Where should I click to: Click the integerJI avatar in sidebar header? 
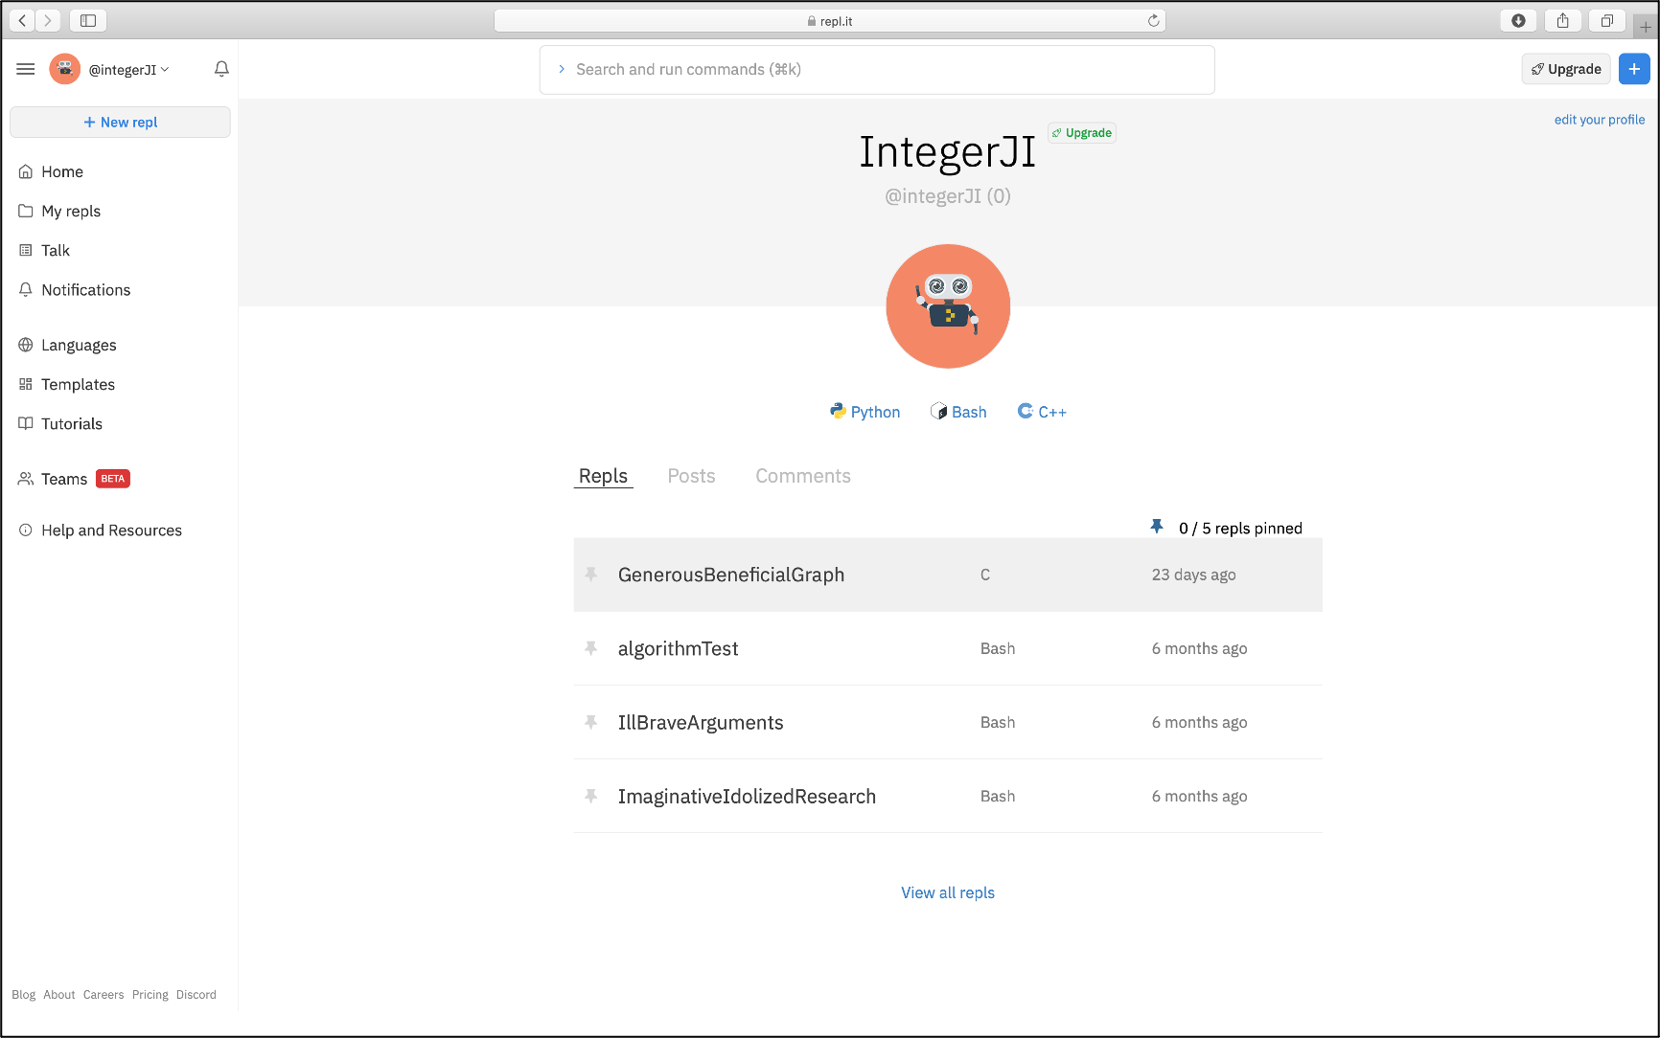(65, 69)
